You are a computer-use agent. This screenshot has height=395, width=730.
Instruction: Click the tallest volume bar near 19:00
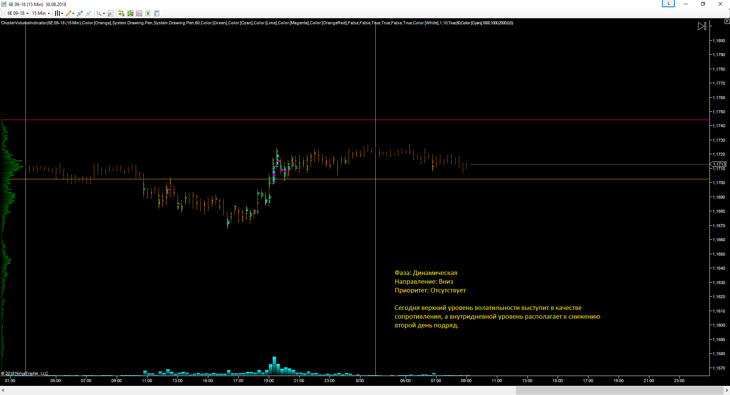(274, 366)
